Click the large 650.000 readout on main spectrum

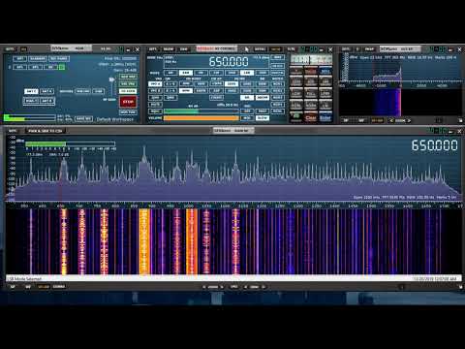pyautogui.click(x=434, y=145)
